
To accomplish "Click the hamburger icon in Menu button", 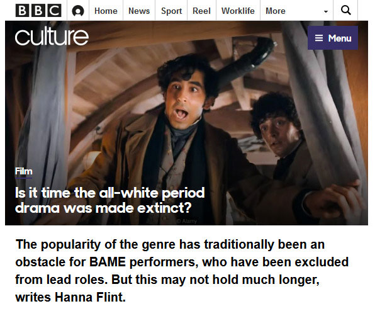I will point(319,38).
